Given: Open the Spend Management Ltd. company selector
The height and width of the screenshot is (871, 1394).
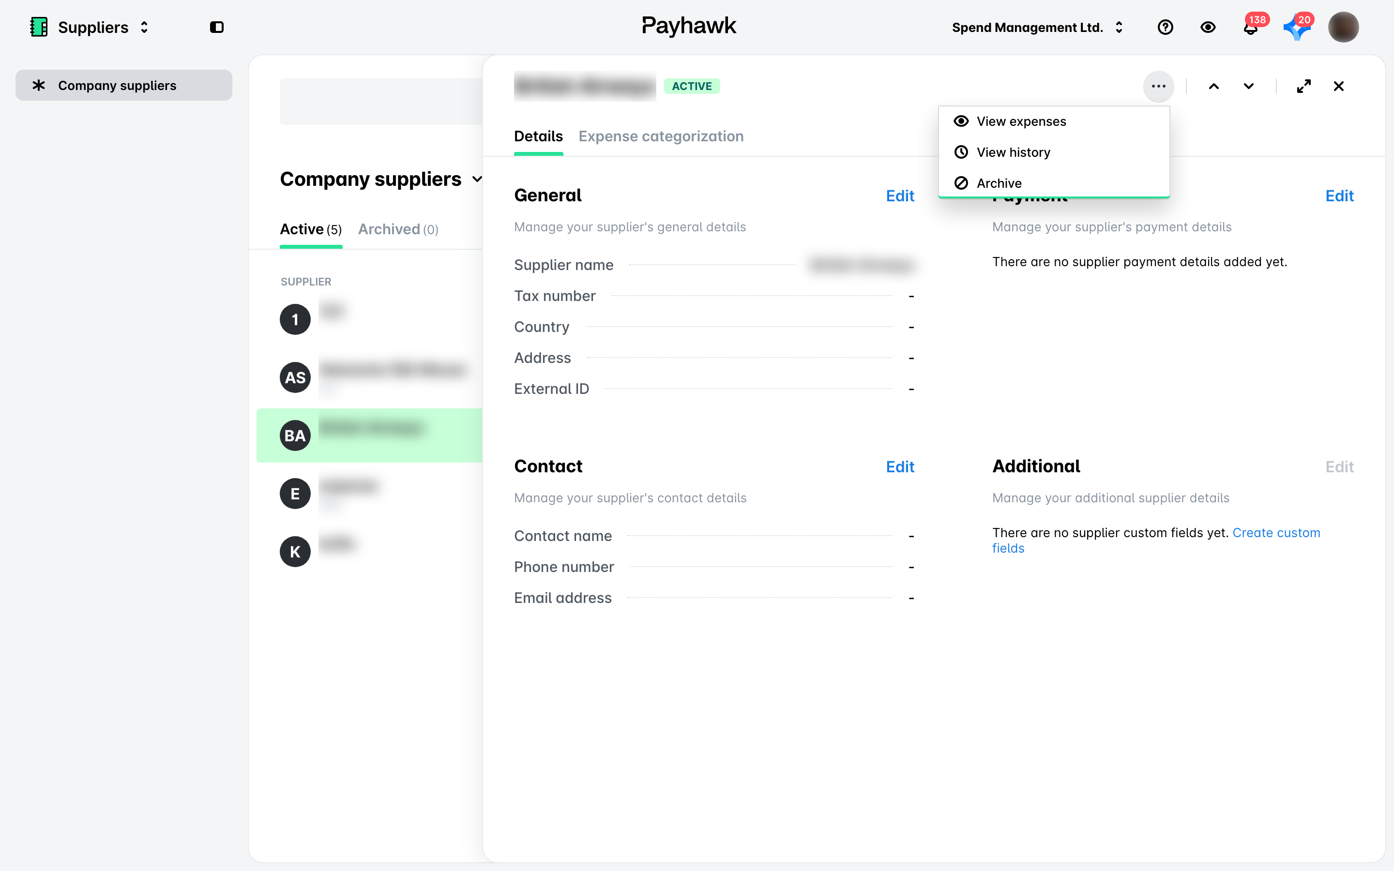Looking at the screenshot, I should coord(1037,27).
